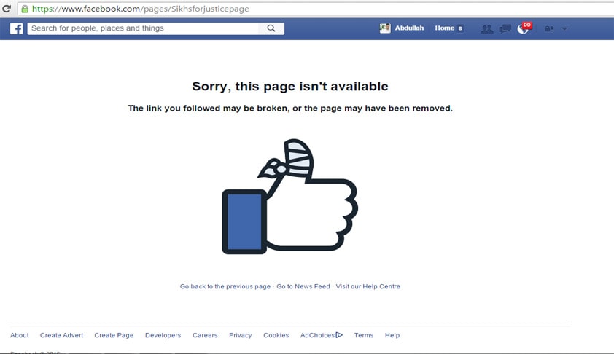This screenshot has height=354, width=614.
Task: Click the Privacy footer link
Action: (241, 335)
